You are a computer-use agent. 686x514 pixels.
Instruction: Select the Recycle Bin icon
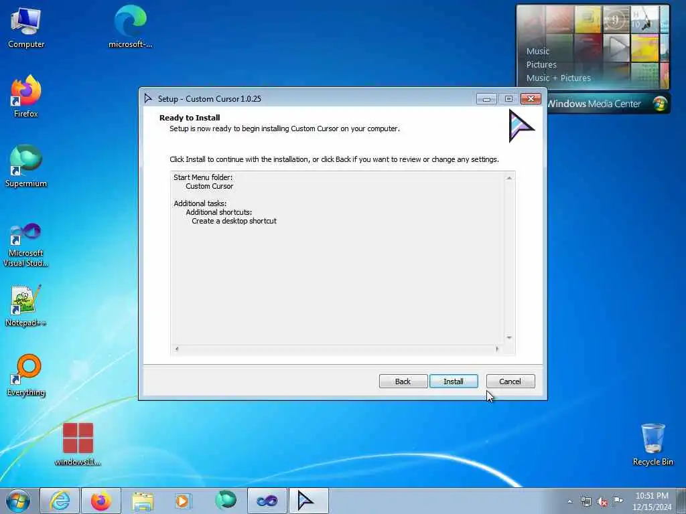(653, 444)
